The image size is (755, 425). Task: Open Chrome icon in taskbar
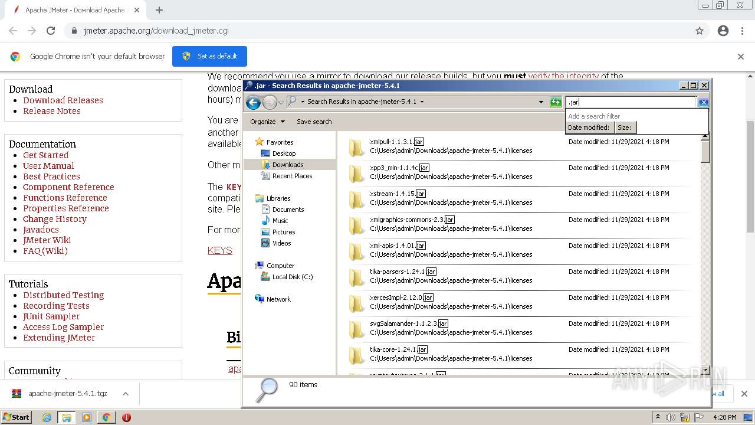pos(106,417)
